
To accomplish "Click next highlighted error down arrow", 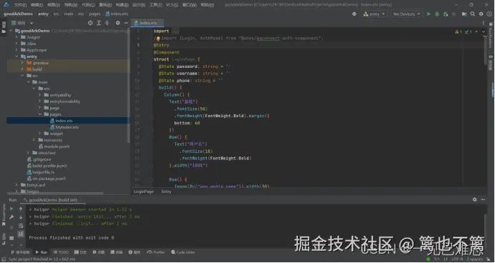I will pos(484,32).
